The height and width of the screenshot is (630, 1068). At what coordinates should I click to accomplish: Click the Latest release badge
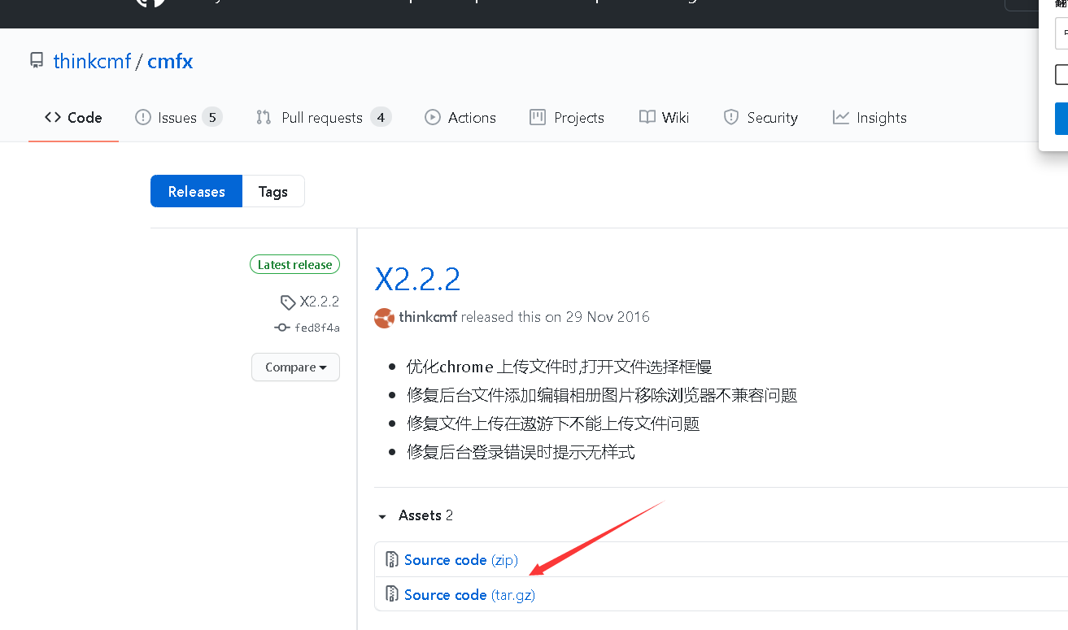[x=294, y=265]
